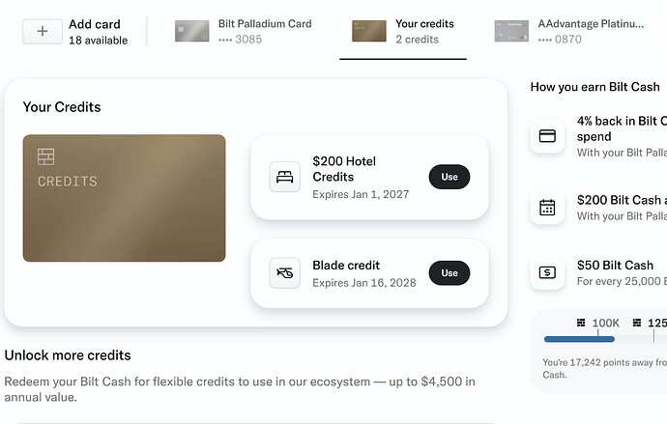
Task: Click the Blade helicopter icon
Action: coord(284,272)
